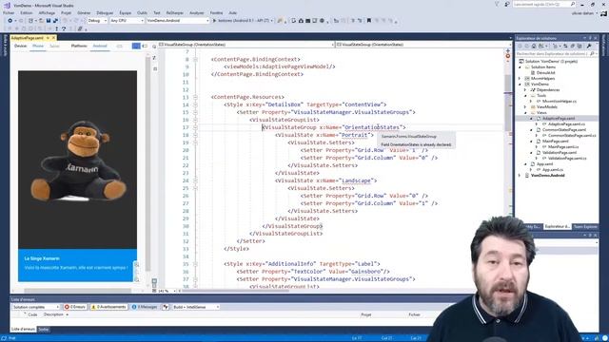Open the Edition menu
Viewport: 609px width, 342px height.
pyautogui.click(x=27, y=12)
